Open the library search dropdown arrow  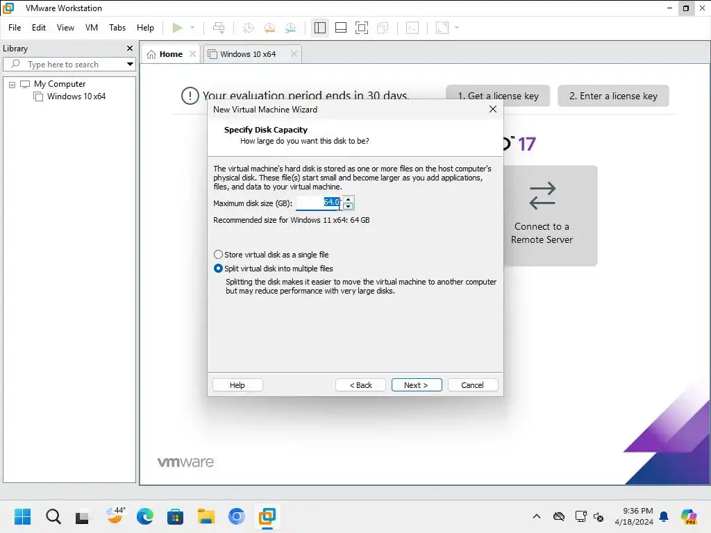tap(130, 65)
